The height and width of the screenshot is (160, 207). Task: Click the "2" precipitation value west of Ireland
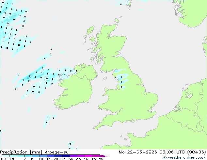(30, 76)
